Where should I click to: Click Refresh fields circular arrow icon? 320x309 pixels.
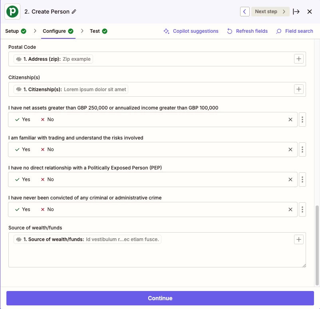pyautogui.click(x=230, y=31)
